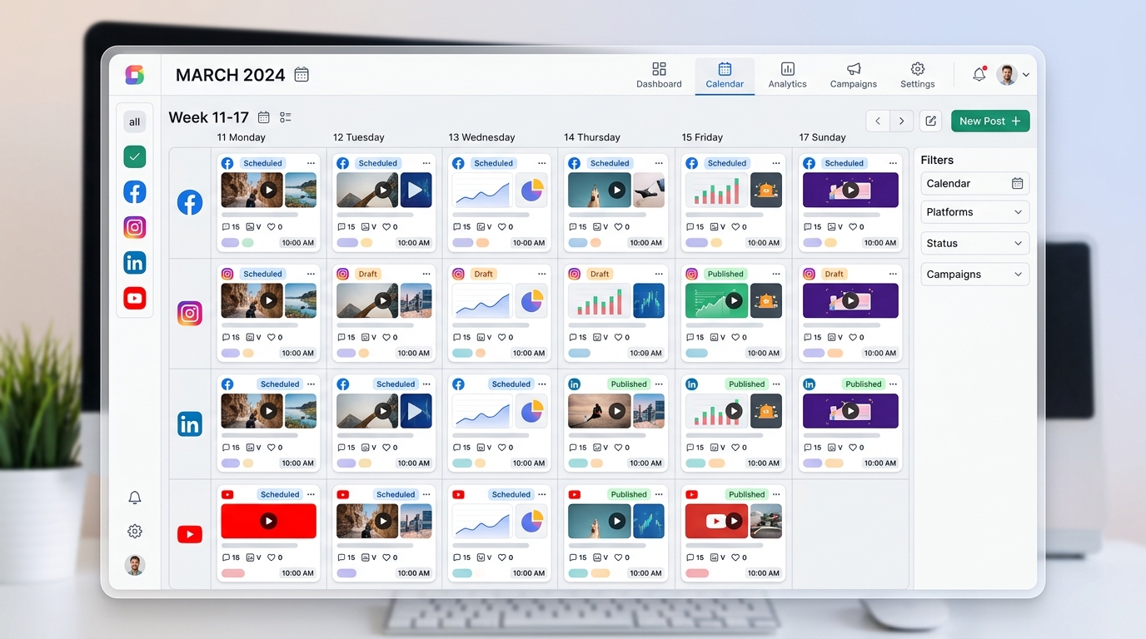
Task: Open the Analytics tab
Action: (787, 75)
